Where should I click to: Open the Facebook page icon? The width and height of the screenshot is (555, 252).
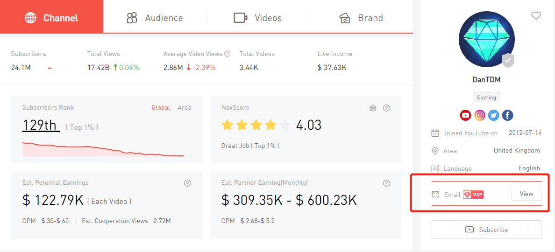(x=507, y=115)
